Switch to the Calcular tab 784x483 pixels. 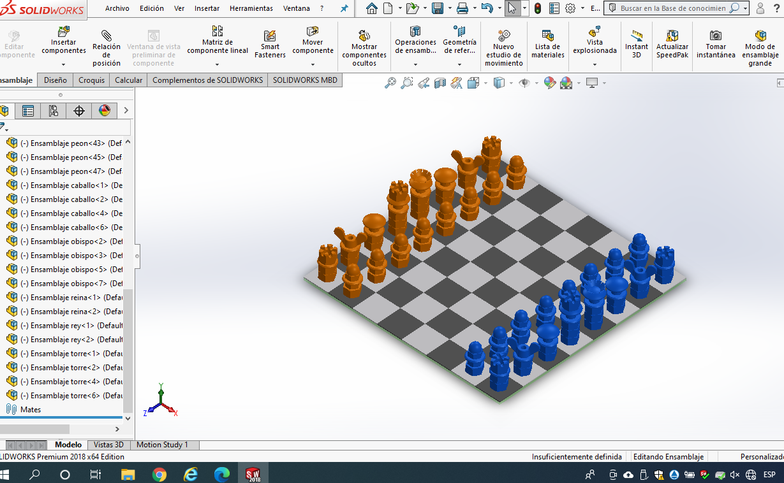tap(128, 80)
